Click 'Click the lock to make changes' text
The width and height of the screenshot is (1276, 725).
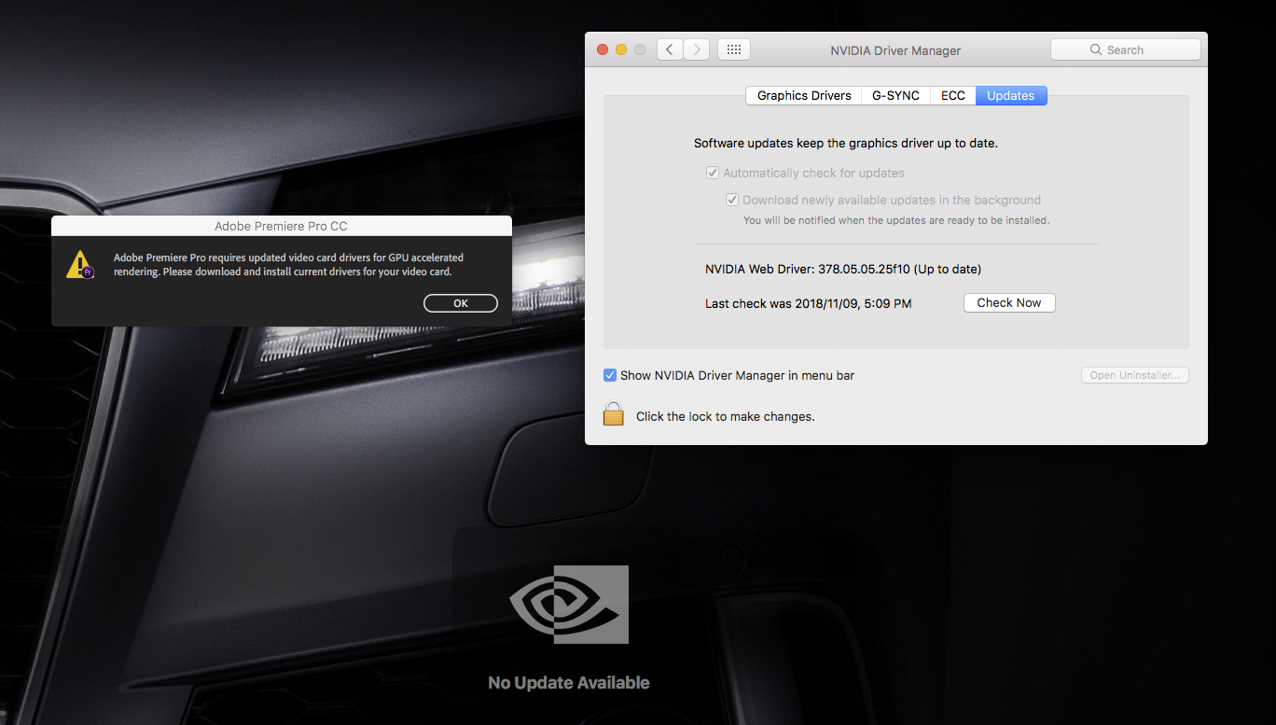(x=726, y=416)
